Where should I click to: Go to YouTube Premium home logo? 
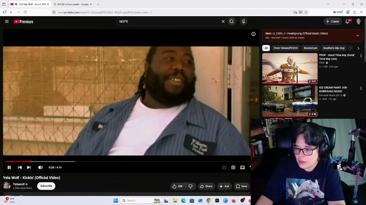[x=23, y=21]
